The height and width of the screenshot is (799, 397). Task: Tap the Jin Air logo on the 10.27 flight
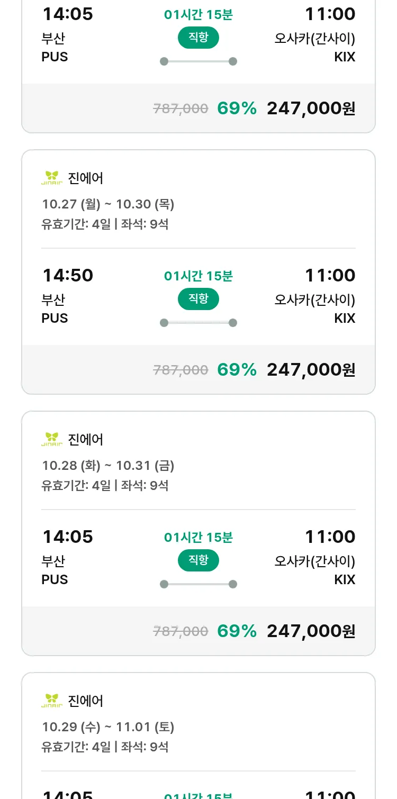(52, 178)
